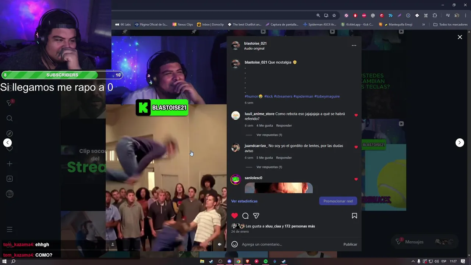Screen dimensions: 471x265
Task: Open the Instagram sidebar hamburger 'More' menu
Action: (10, 230)
